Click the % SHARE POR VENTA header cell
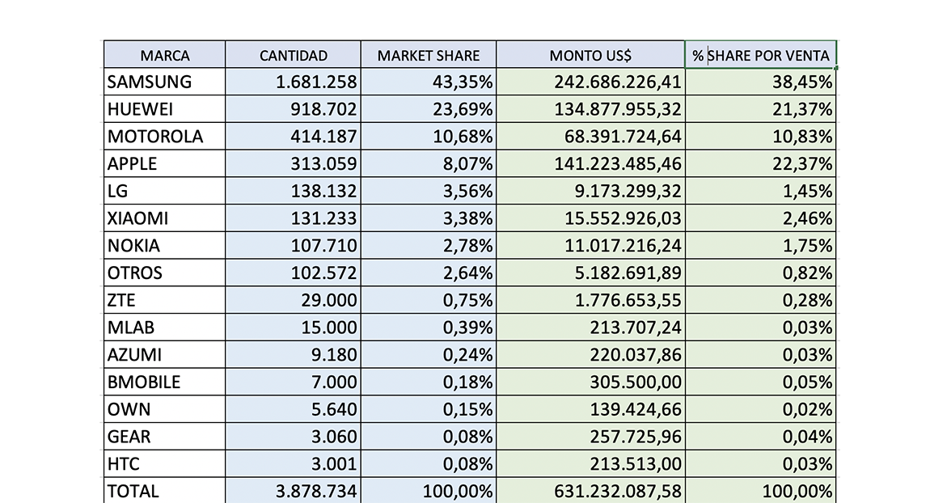This screenshot has width=930, height=503. pos(761,54)
